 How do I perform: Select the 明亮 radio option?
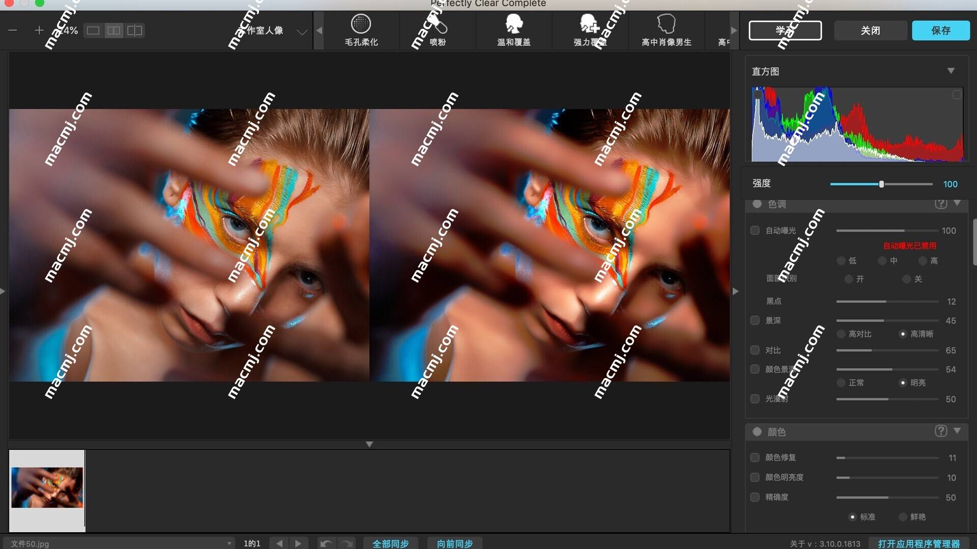pyautogui.click(x=903, y=383)
